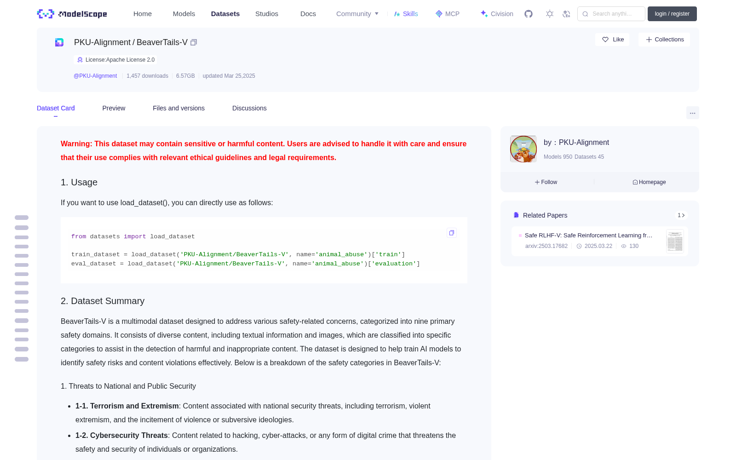Open the Studios menu item
This screenshot has width=736, height=460.
267,14
